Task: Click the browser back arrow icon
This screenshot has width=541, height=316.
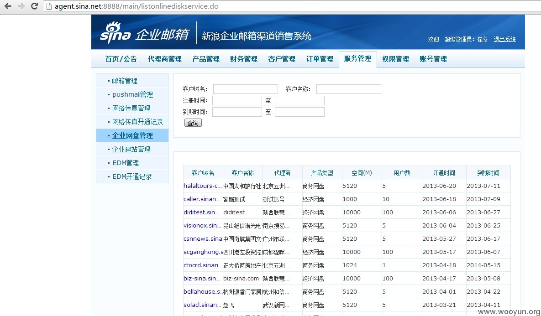Action: 8,6
